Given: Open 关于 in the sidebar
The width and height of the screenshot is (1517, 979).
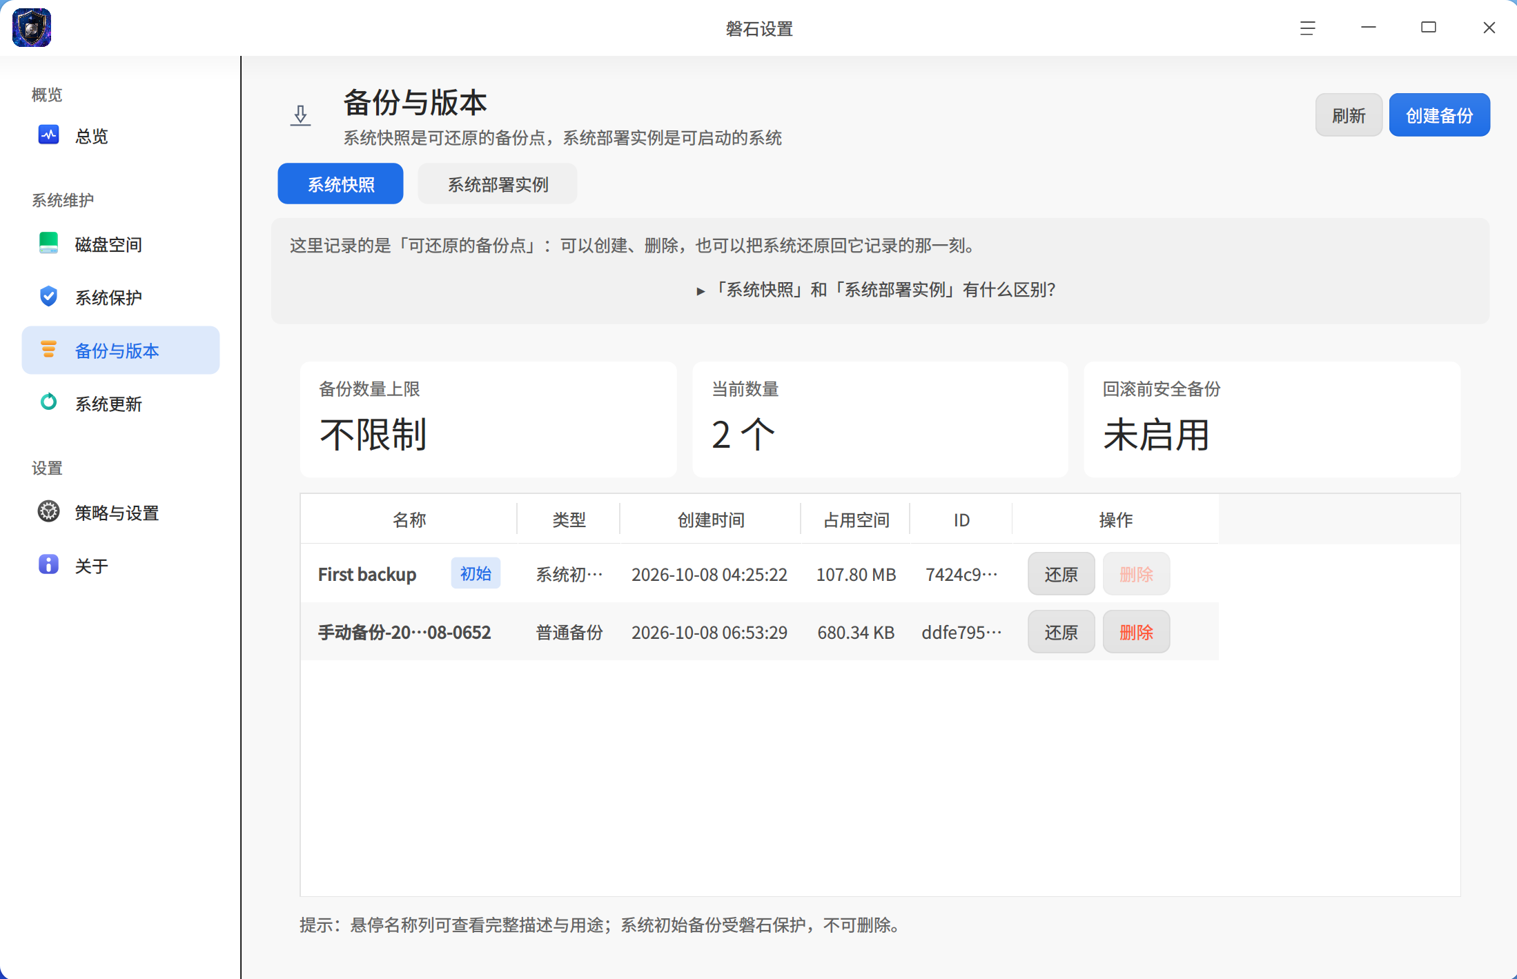Looking at the screenshot, I should click(x=121, y=566).
